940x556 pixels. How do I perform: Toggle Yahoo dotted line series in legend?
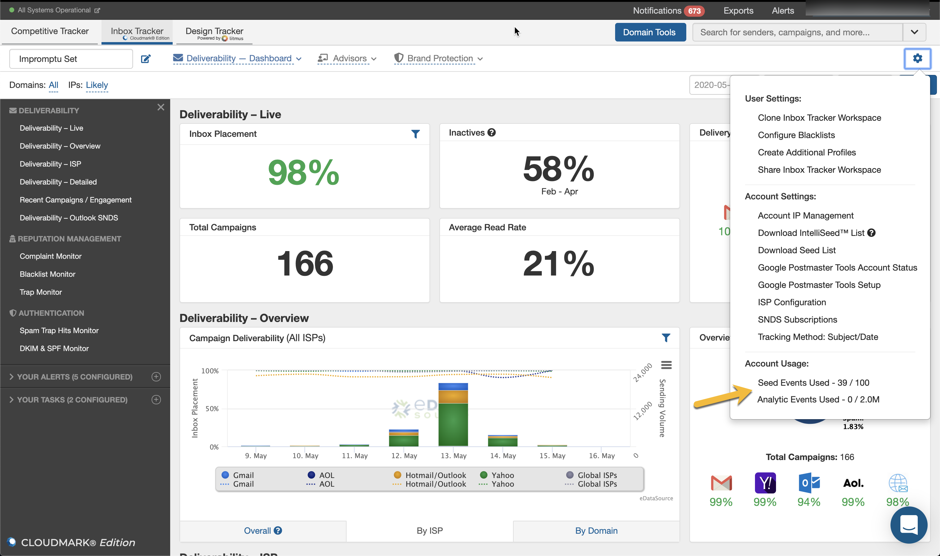point(497,484)
